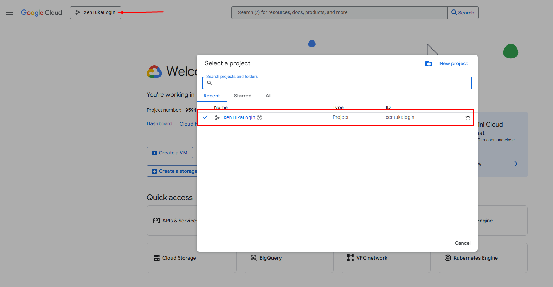Screen dimensions: 553x287
Task: Click the Google Cloud logo
Action: 41,13
